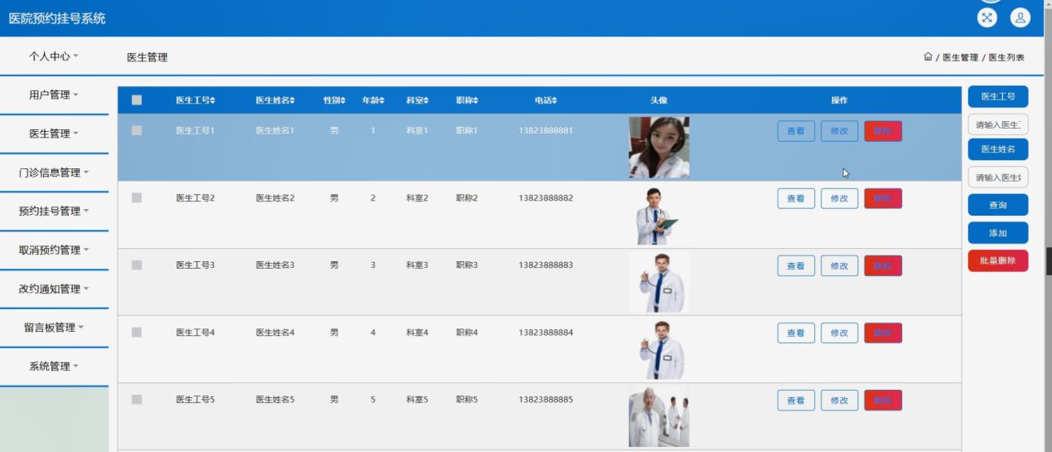
Task: Expand the 预约挂号管理 sidebar menu
Action: [x=54, y=211]
